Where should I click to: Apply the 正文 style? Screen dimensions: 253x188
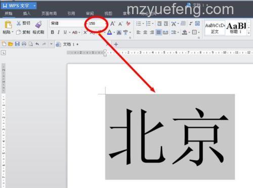click(215, 28)
